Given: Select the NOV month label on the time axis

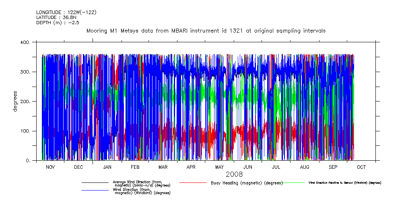Looking at the screenshot, I should point(50,167).
